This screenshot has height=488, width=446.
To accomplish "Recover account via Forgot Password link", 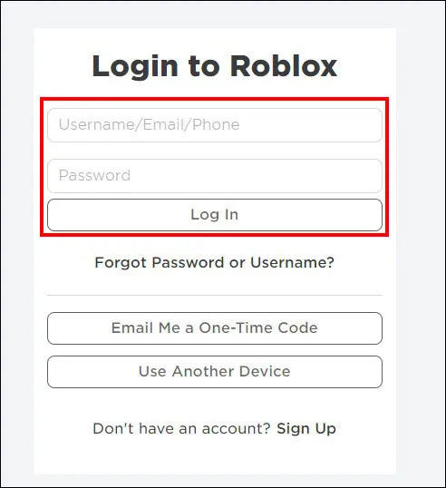I will click(x=215, y=262).
